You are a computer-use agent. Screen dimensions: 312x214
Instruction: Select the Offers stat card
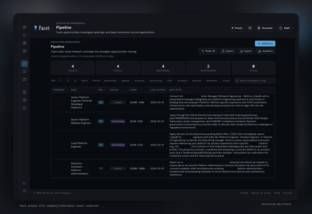pyautogui.click(x=253, y=68)
